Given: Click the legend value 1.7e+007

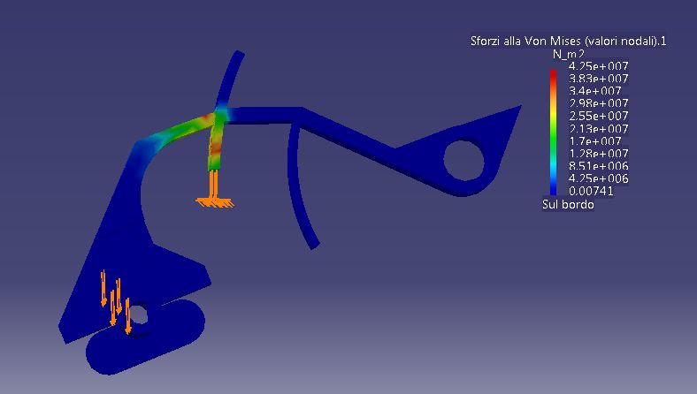Looking at the screenshot, I should point(594,141).
